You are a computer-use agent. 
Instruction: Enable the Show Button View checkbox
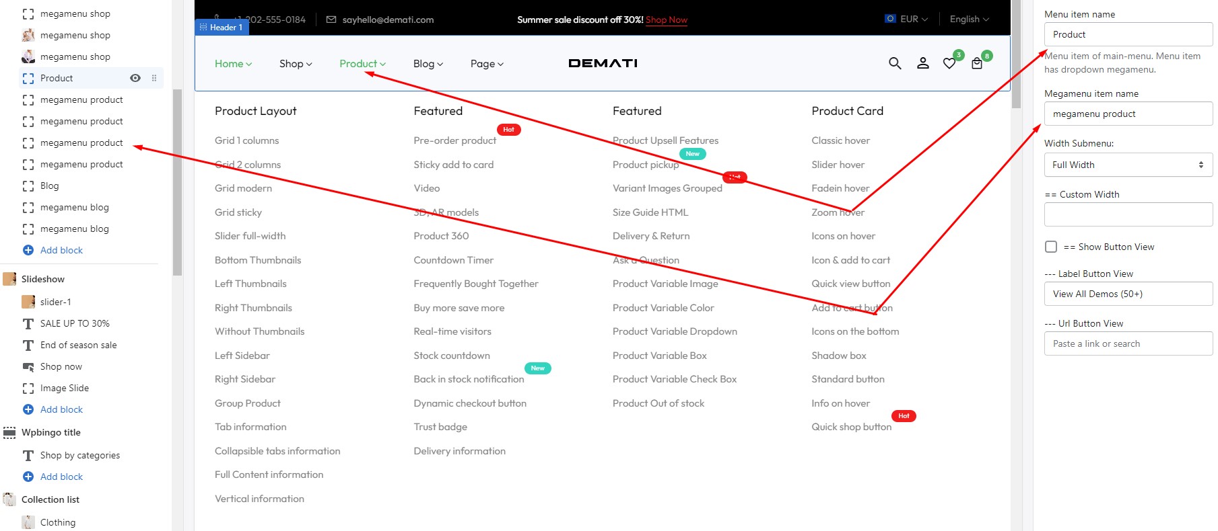coord(1051,247)
